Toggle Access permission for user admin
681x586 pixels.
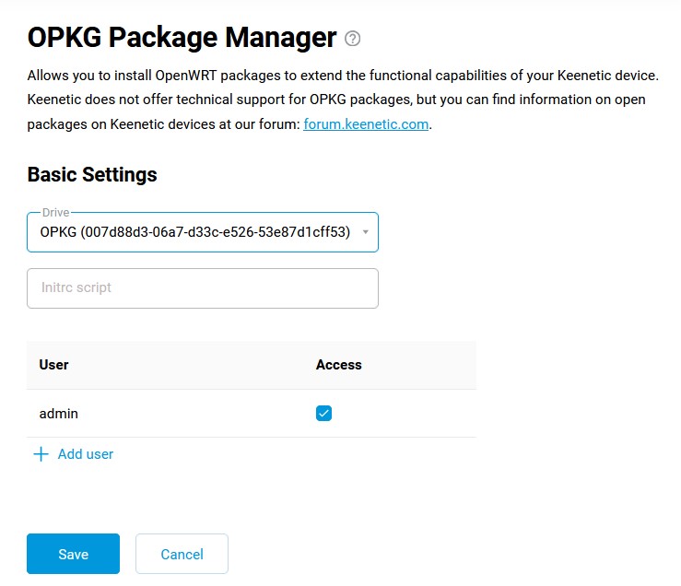[x=323, y=414]
